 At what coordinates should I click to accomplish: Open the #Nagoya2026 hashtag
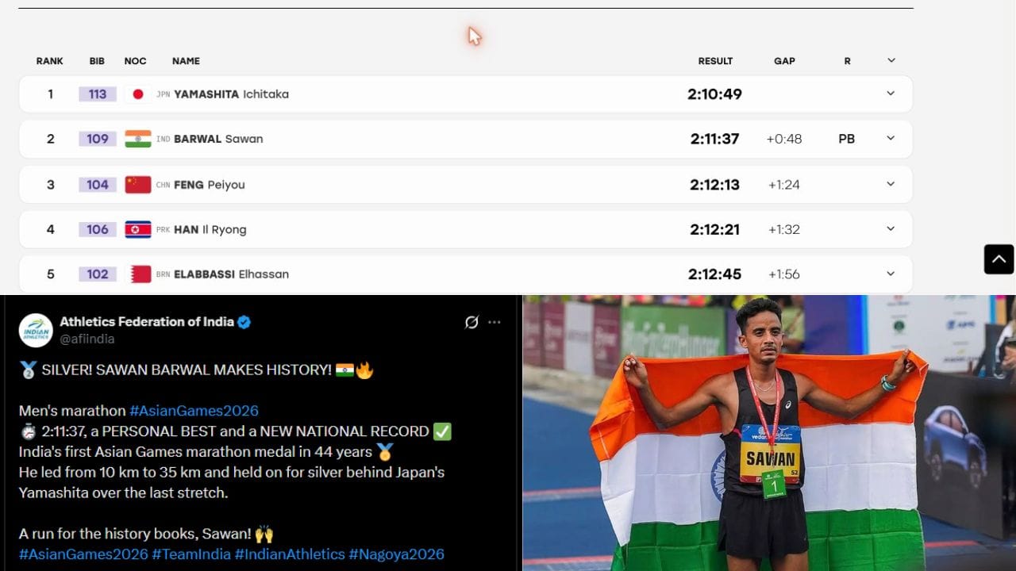pos(396,554)
